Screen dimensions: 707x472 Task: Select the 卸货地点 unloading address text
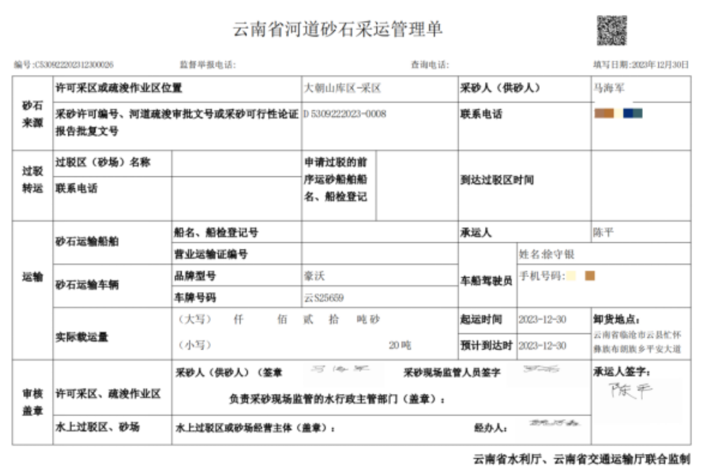pyautogui.click(x=637, y=342)
